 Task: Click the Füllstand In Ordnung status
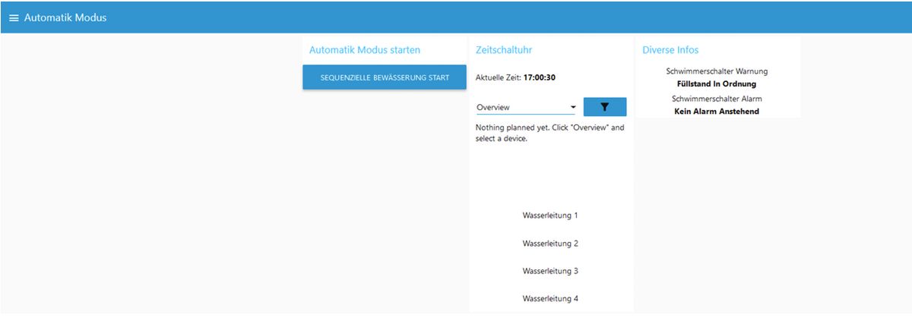click(717, 84)
